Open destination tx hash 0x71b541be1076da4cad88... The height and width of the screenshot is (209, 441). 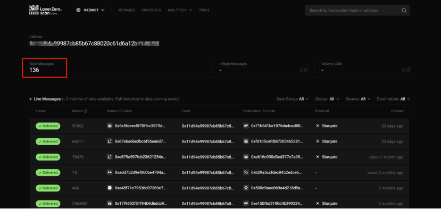click(277, 126)
